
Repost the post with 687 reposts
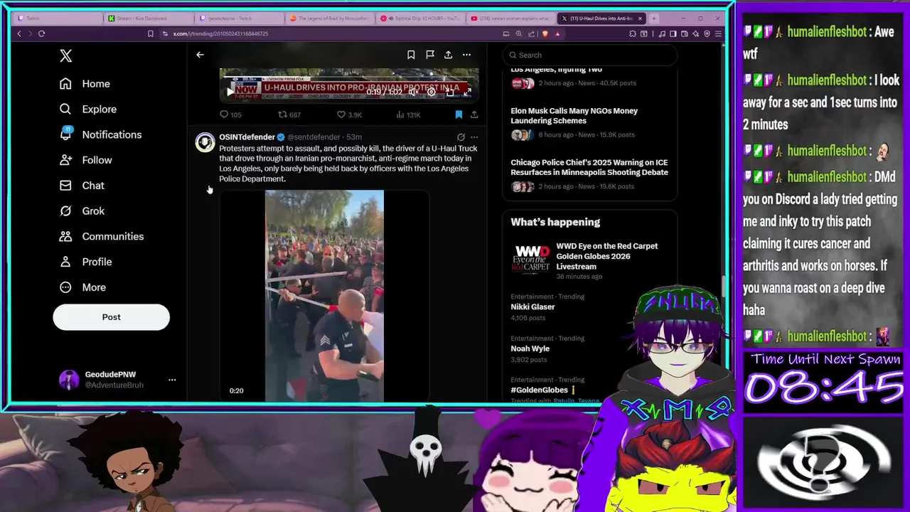(289, 114)
